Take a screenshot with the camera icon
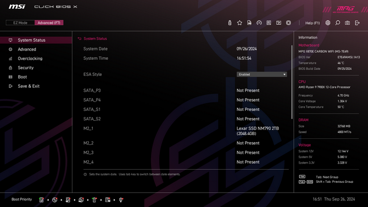 [347, 23]
